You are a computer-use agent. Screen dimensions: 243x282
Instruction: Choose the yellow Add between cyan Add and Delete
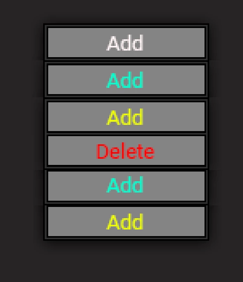126,117
